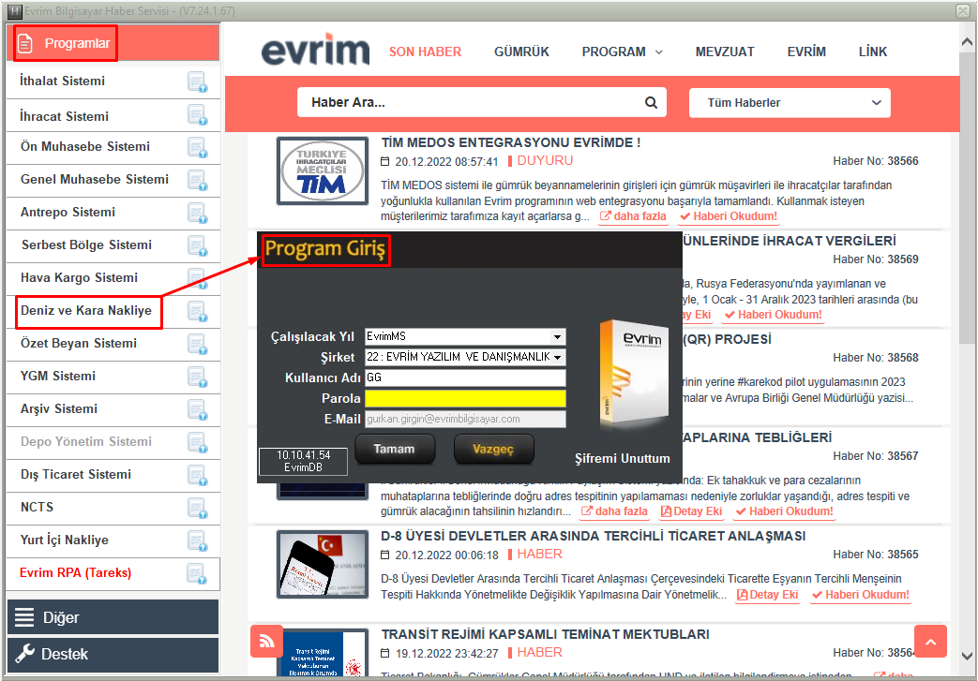This screenshot has height=681, width=978.
Task: Open help icon beside Antrepo Sistemi
Action: click(198, 213)
